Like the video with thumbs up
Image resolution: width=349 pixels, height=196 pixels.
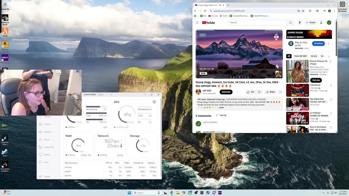click(250, 92)
